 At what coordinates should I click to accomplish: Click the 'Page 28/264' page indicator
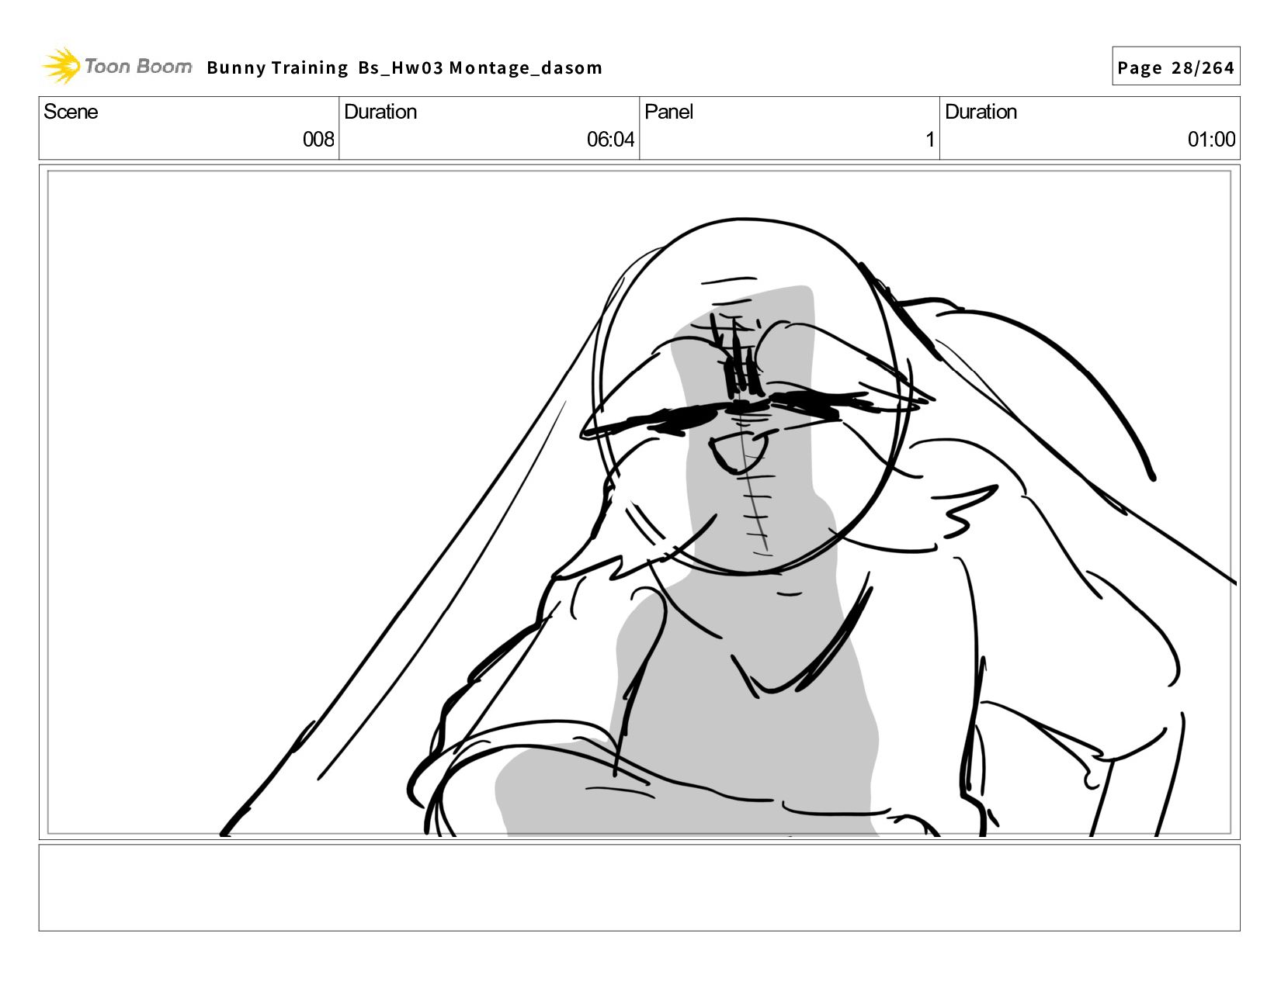tap(1175, 67)
